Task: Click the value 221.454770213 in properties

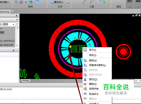Action: coord(7,41)
